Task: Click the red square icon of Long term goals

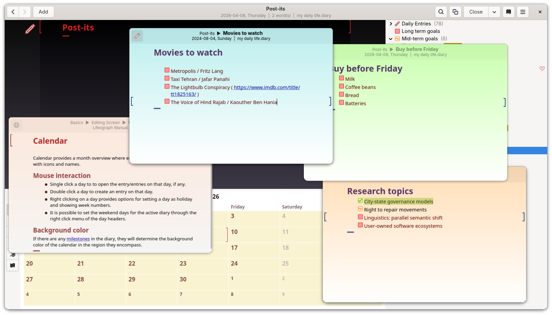Action: [397, 31]
